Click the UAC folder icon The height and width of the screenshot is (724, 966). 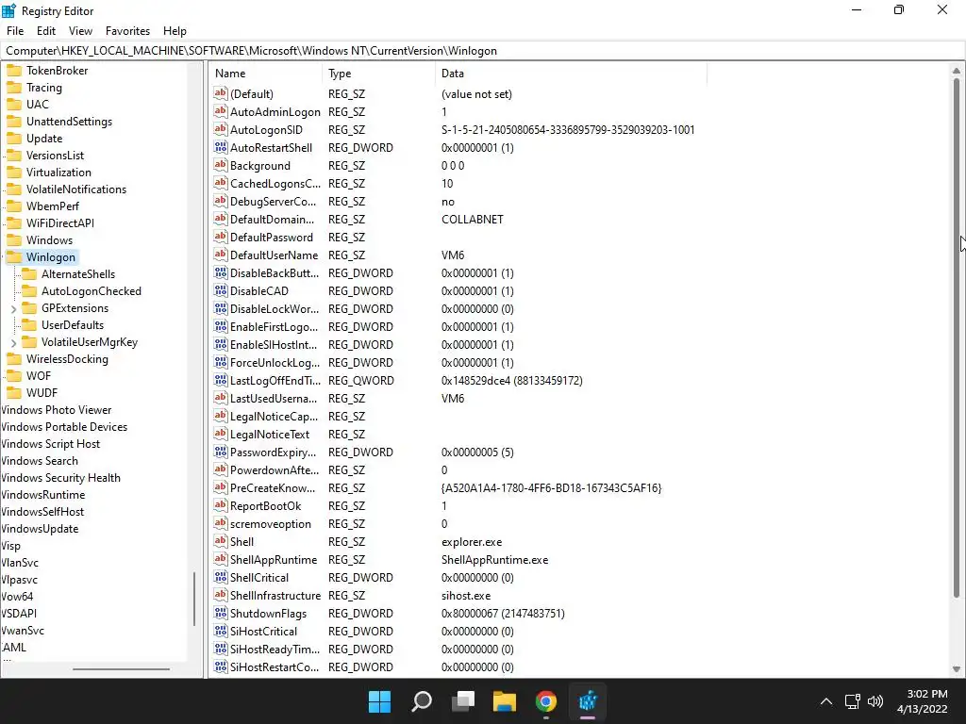tap(14, 104)
